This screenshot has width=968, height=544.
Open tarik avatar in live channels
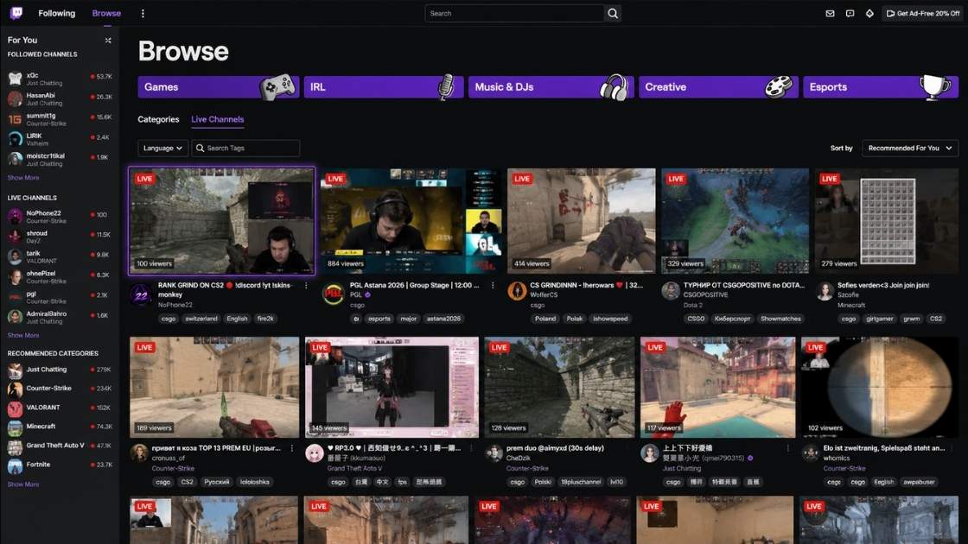15,256
